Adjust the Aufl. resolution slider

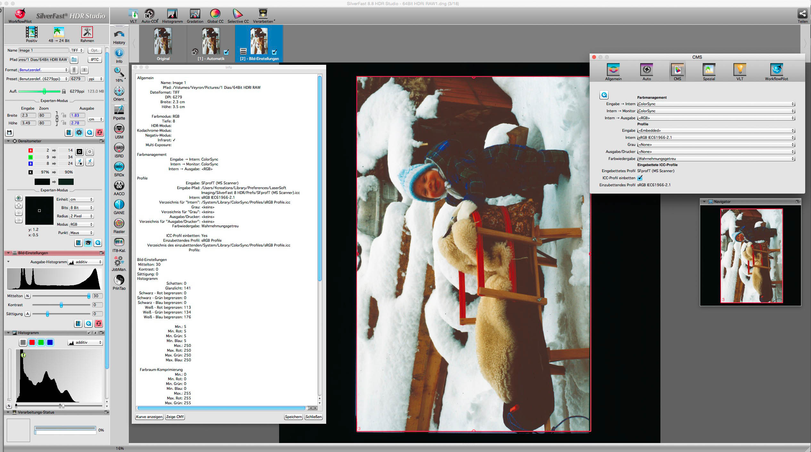click(44, 91)
